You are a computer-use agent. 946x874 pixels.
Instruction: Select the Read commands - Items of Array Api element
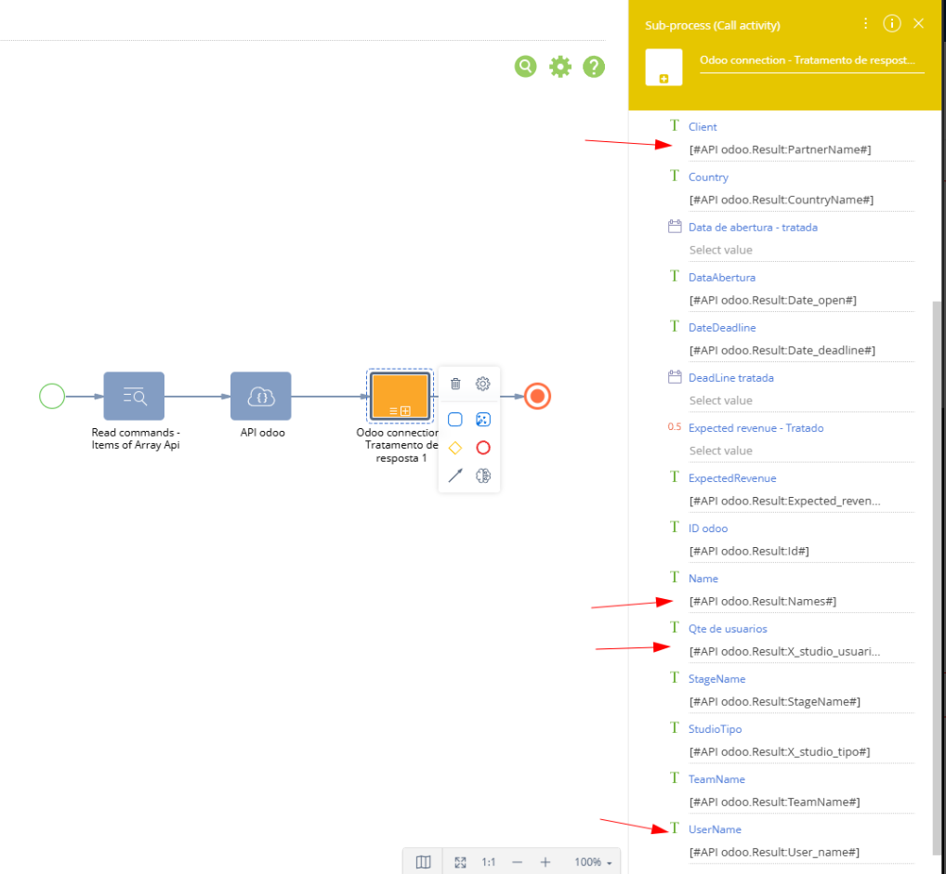(x=134, y=396)
